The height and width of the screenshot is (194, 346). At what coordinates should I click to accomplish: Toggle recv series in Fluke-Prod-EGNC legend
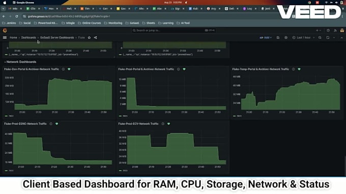click(11, 171)
